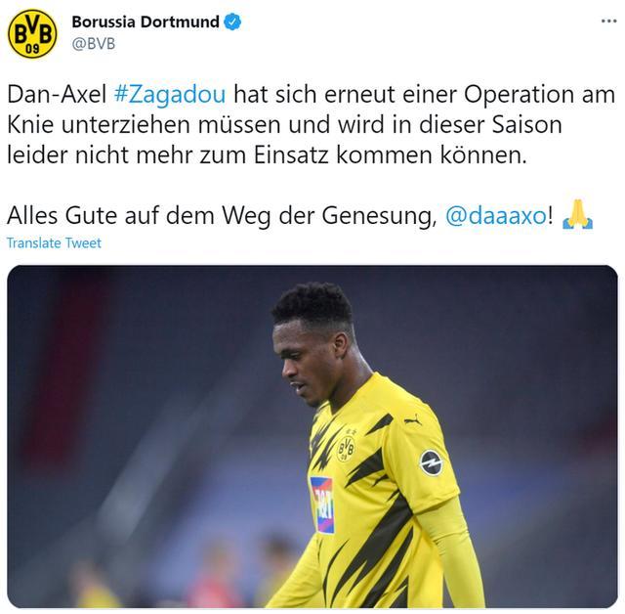Screen dimensions: 625x614
Task: Open the three-dot tweet options menu
Action: tap(608, 22)
